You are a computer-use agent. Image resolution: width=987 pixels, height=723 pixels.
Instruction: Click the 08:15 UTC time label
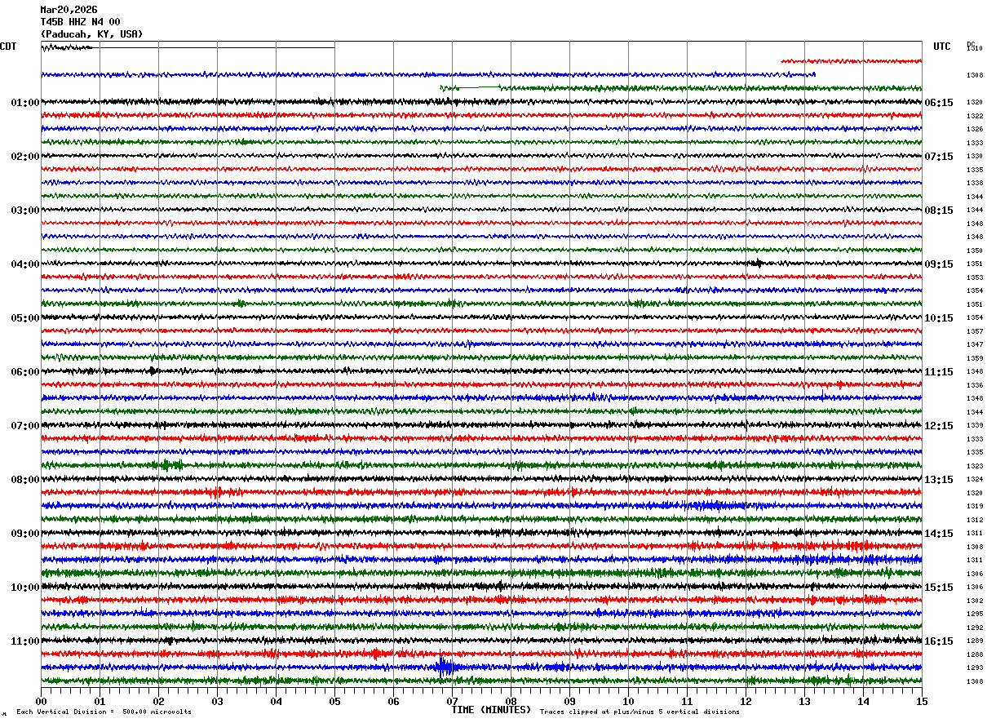click(939, 211)
